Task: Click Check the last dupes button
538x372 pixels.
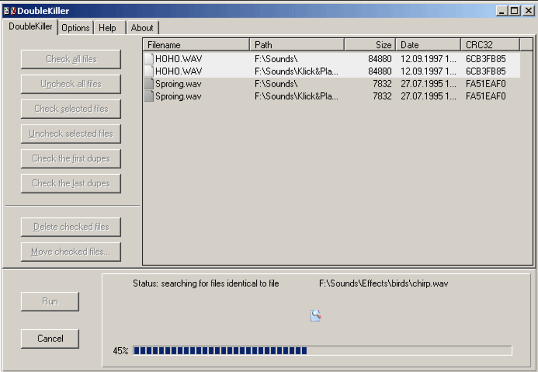Action: pyautogui.click(x=71, y=183)
